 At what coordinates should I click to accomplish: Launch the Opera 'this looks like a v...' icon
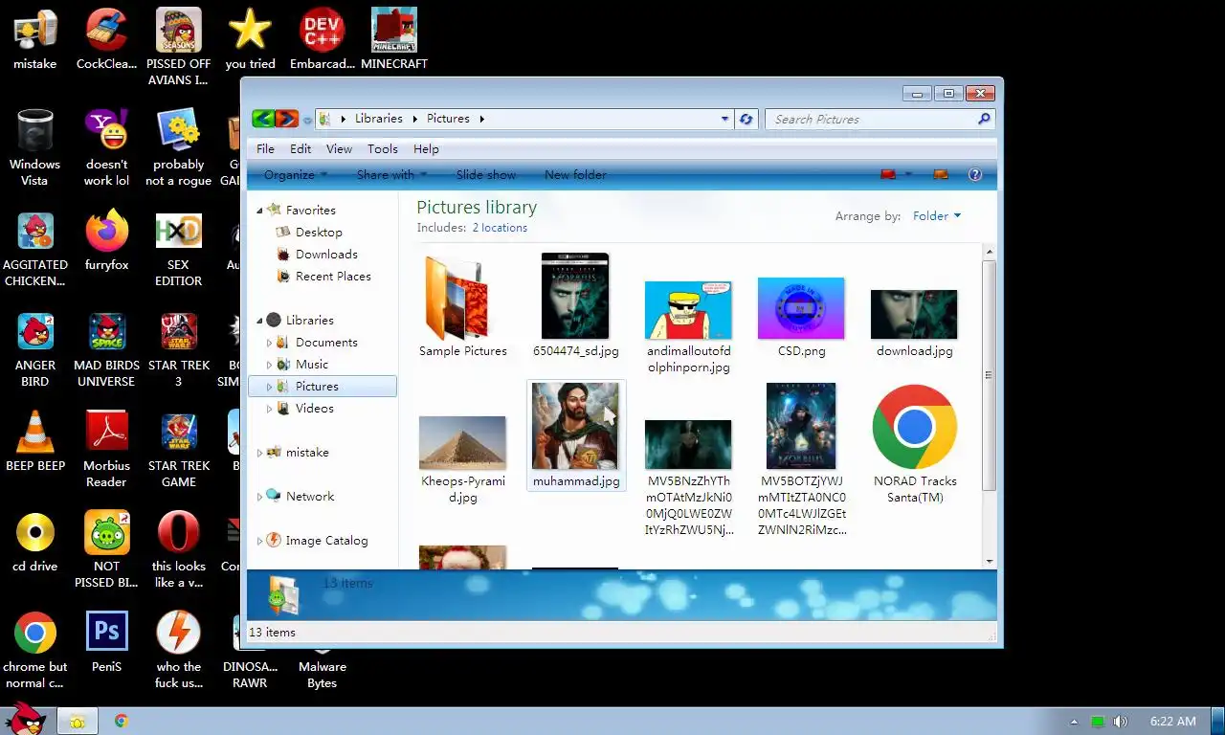click(x=178, y=548)
